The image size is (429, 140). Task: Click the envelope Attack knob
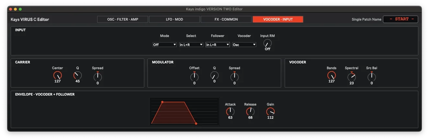pyautogui.click(x=230, y=112)
